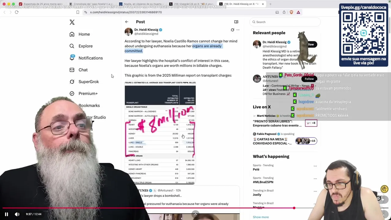
Task: Click the Grok icon on post header
Action: [x=232, y=30]
